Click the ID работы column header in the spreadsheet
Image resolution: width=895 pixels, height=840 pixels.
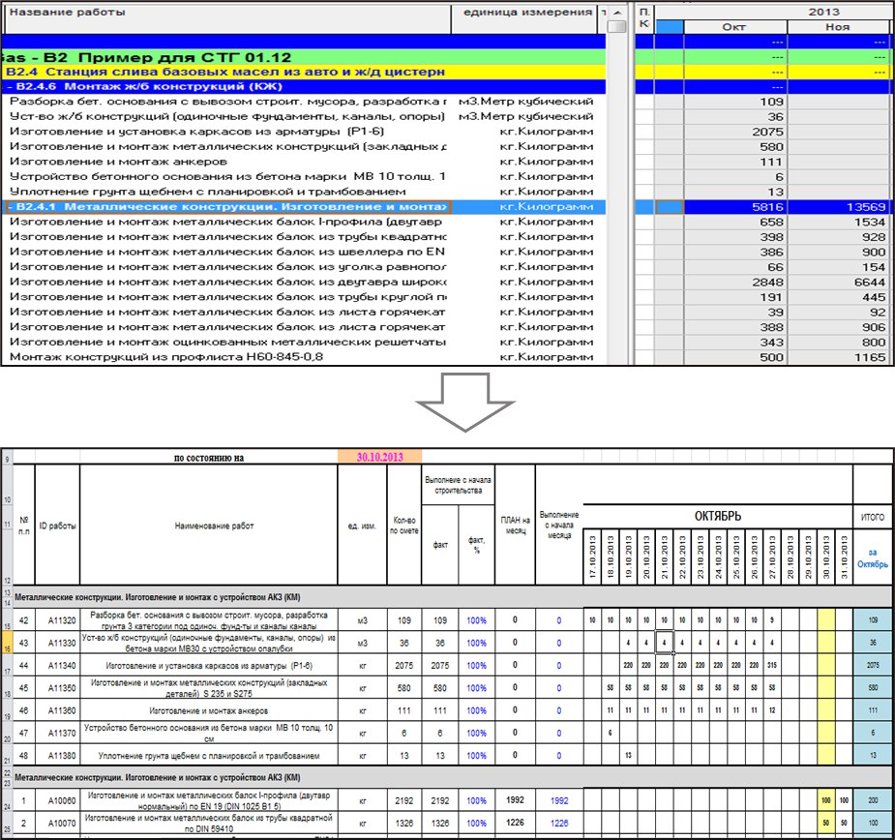(x=58, y=525)
